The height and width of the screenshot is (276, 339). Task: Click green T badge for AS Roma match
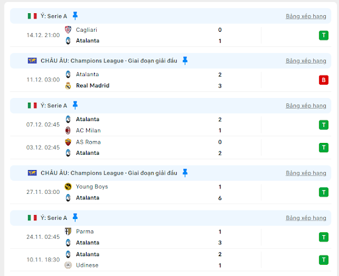pyautogui.click(x=324, y=148)
